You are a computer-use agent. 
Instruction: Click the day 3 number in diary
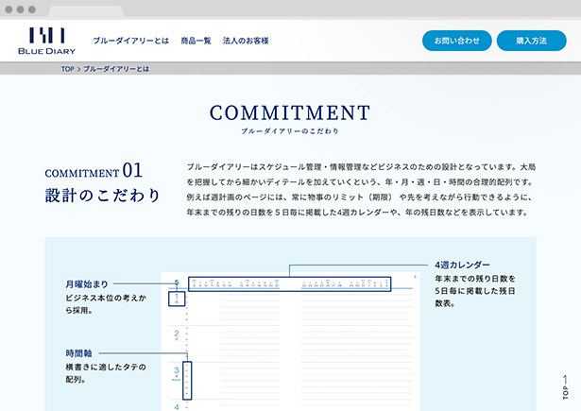click(177, 370)
